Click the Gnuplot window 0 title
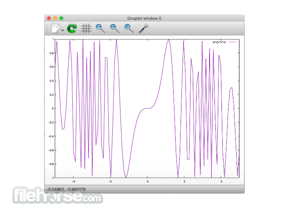Image resolution: width=286 pixels, height=216 pixels. pos(144,18)
